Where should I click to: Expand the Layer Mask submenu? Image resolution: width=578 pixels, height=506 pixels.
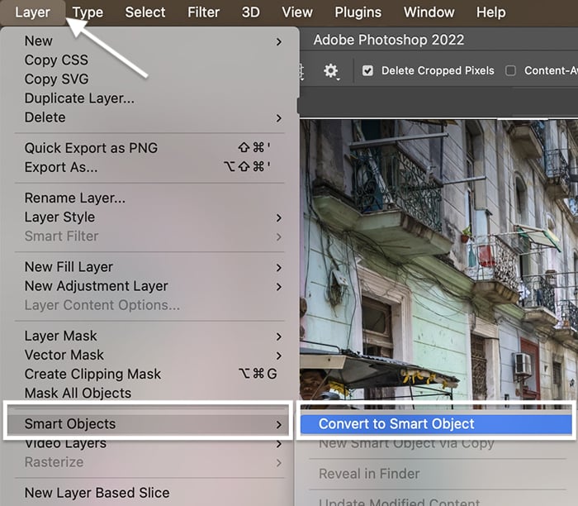[x=149, y=336]
